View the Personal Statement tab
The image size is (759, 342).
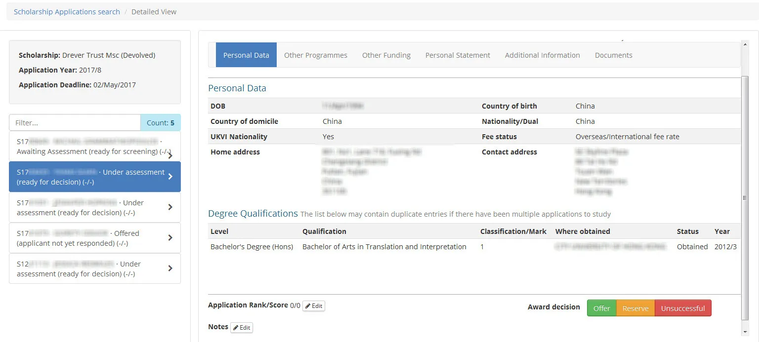pos(457,55)
